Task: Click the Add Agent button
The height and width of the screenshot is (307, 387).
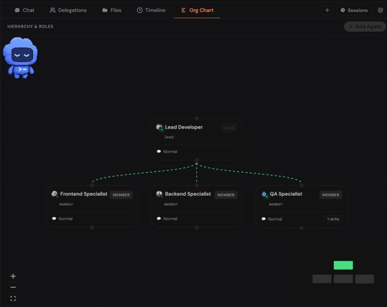Action: click(x=365, y=26)
